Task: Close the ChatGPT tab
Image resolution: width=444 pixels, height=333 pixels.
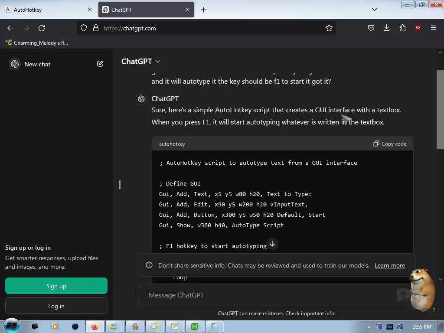Action: [x=187, y=10]
